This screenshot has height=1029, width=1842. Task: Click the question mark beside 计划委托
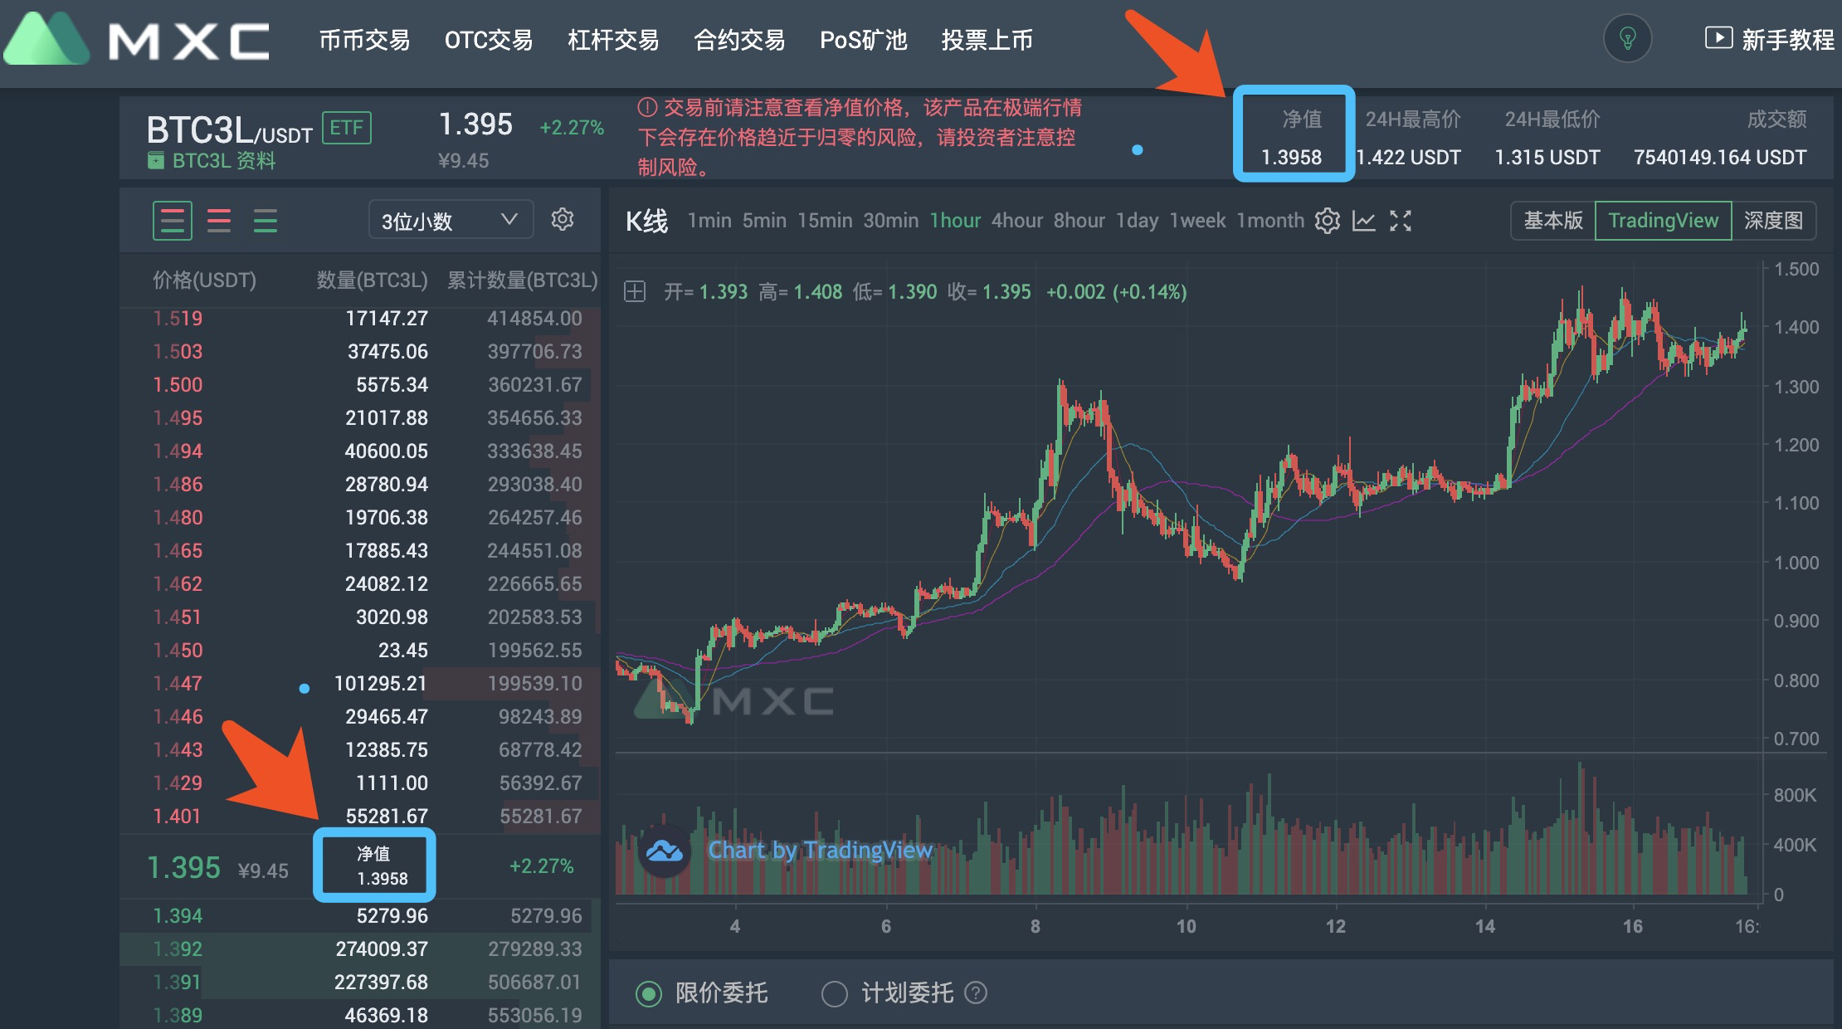[977, 992]
